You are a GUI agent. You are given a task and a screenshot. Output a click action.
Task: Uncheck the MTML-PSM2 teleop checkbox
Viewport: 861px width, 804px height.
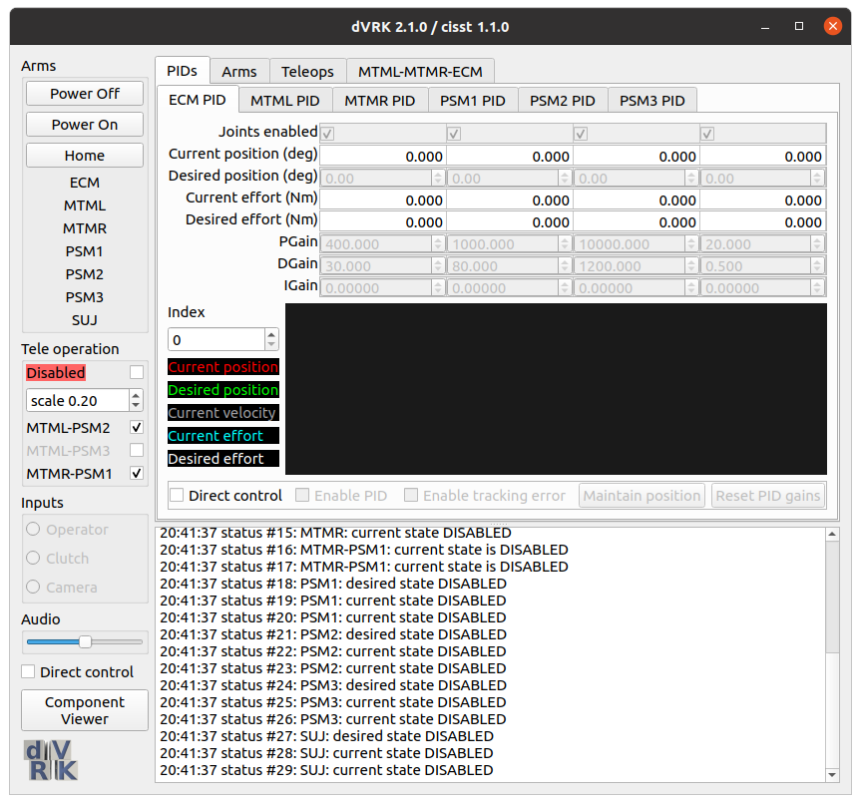click(x=137, y=427)
